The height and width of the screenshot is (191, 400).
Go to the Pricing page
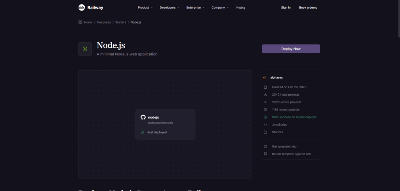pos(240,8)
